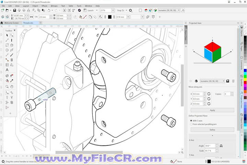Select the right projected plane cube icon
247x165 pixels.
tap(155, 10)
